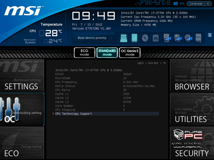Select the BEV boot device icon
This screenshot has width=214, height=160.
198,38
